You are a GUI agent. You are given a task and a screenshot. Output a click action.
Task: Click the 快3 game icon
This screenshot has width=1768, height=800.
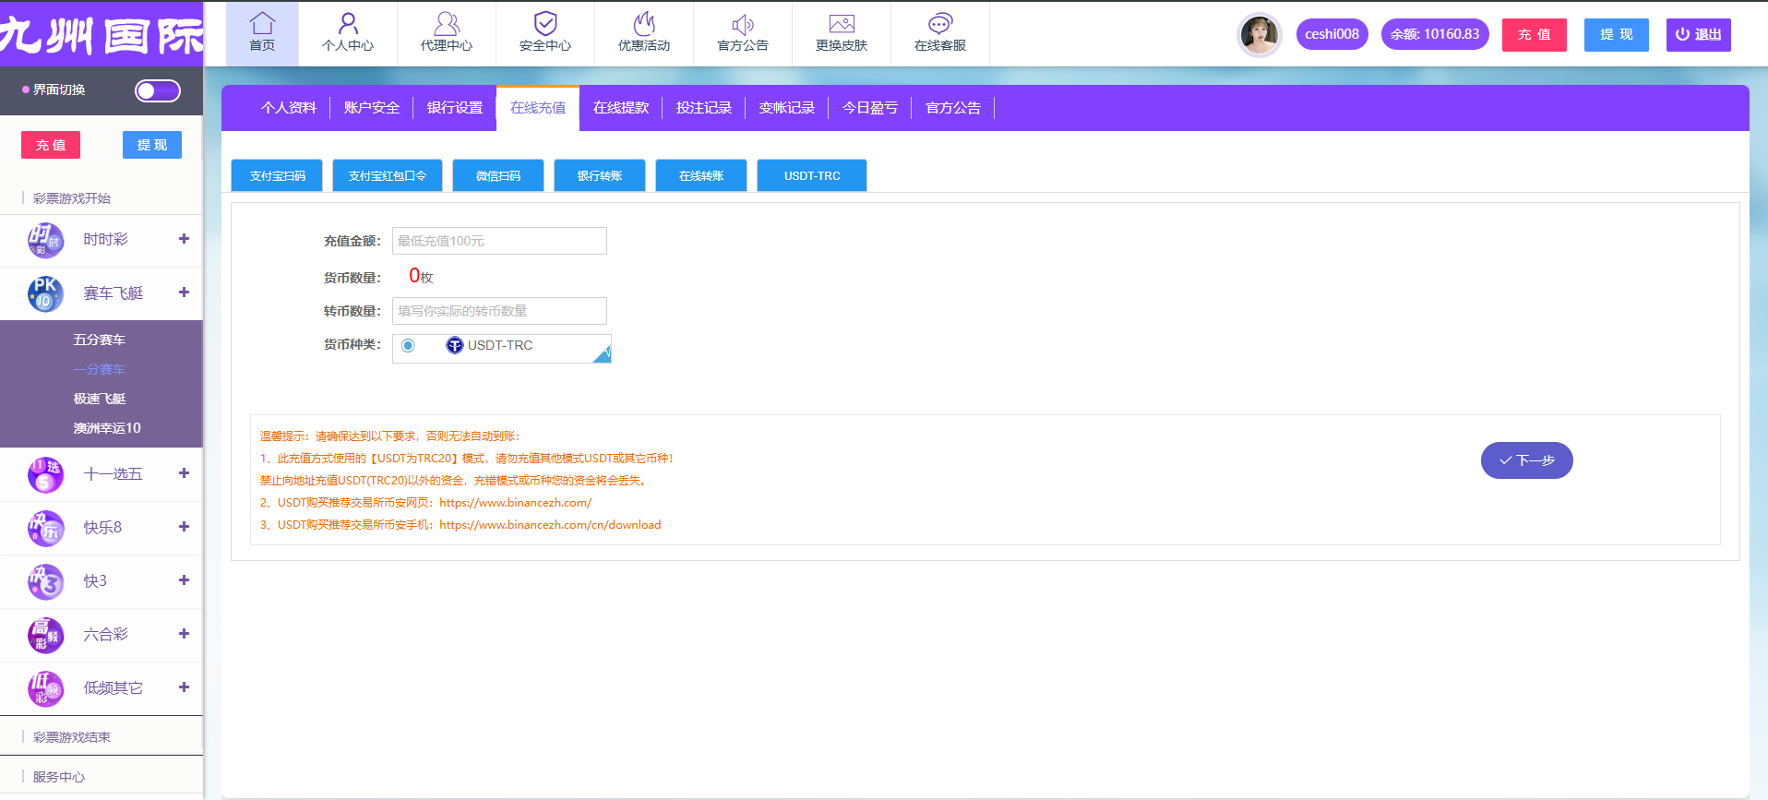[x=45, y=581]
